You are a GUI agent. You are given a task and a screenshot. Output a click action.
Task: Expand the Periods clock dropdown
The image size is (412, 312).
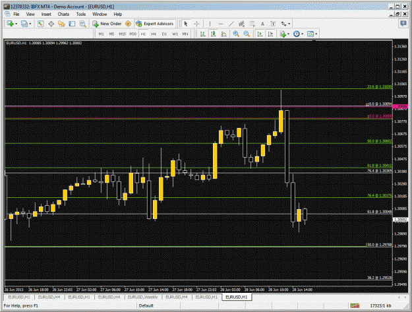tap(303, 34)
